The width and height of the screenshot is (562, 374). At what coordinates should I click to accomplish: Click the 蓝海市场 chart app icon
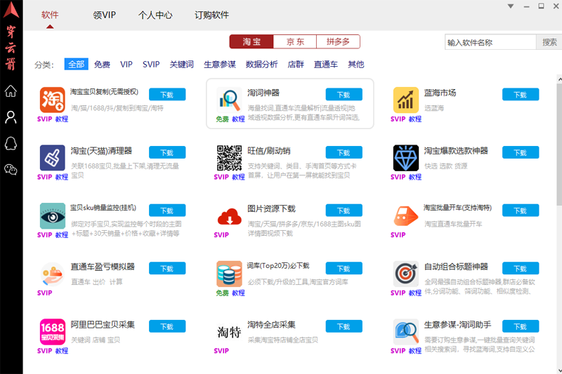pos(405,100)
